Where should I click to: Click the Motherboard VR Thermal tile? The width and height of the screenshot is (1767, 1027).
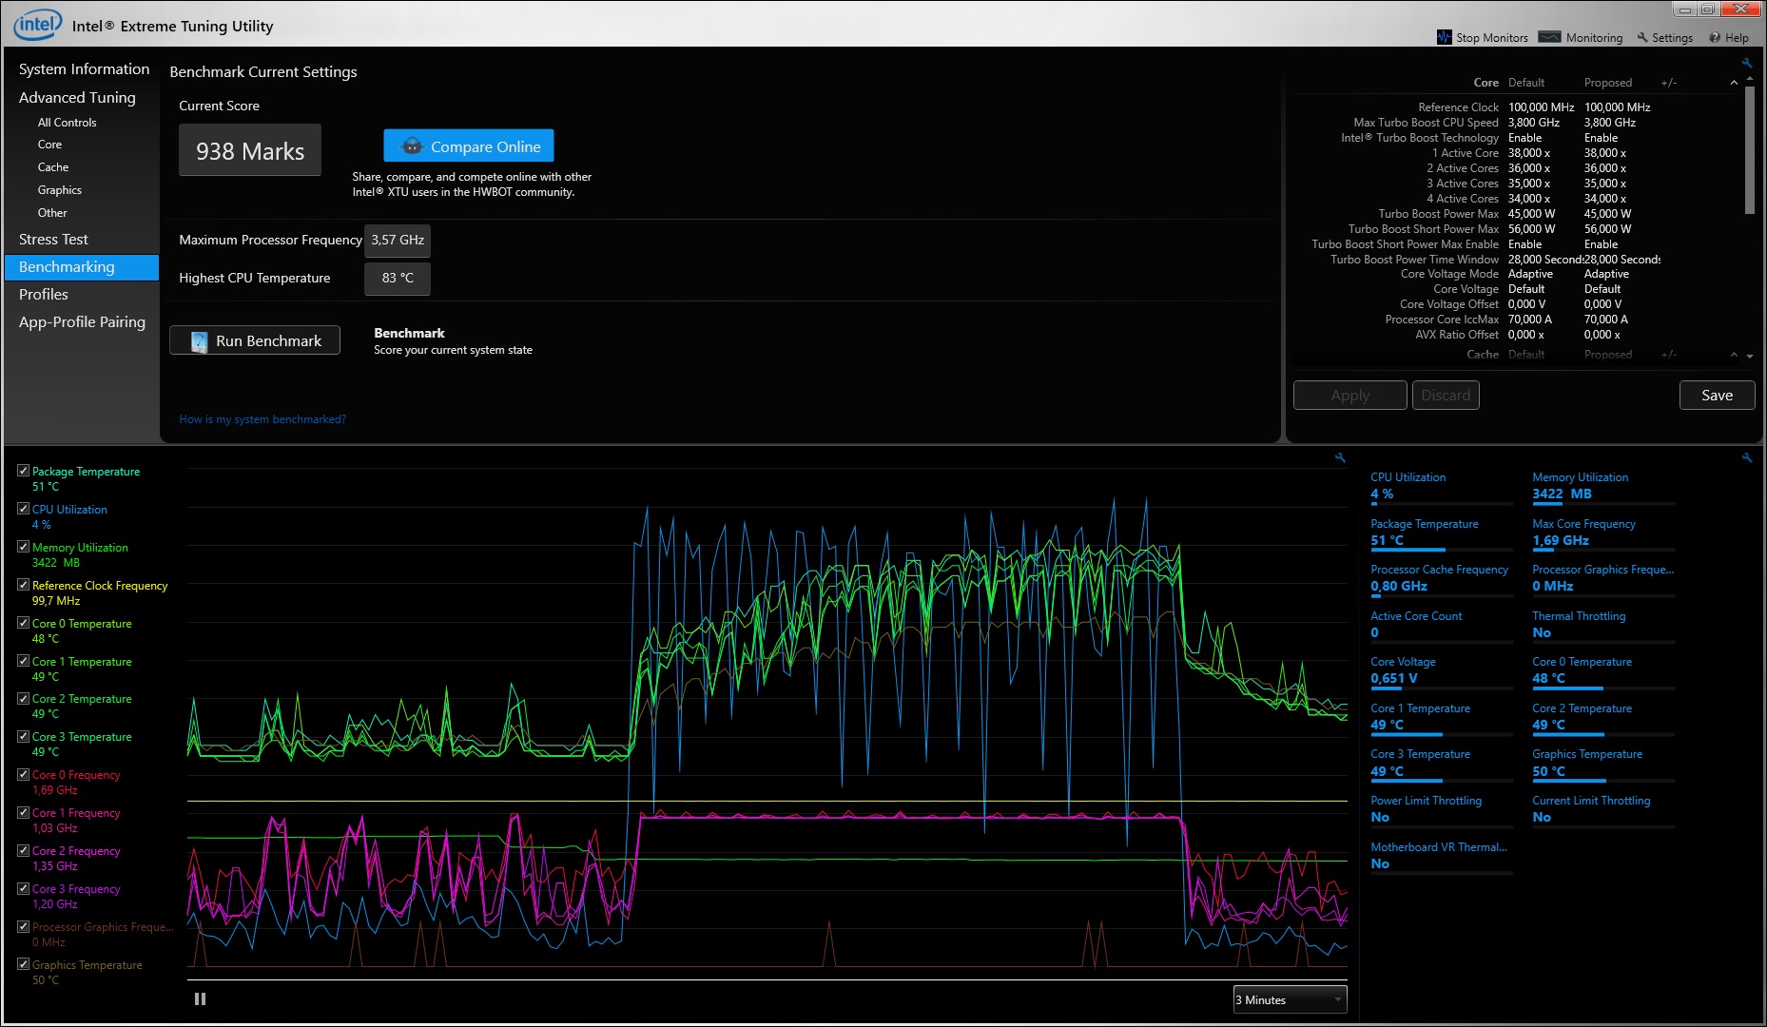1442,857
